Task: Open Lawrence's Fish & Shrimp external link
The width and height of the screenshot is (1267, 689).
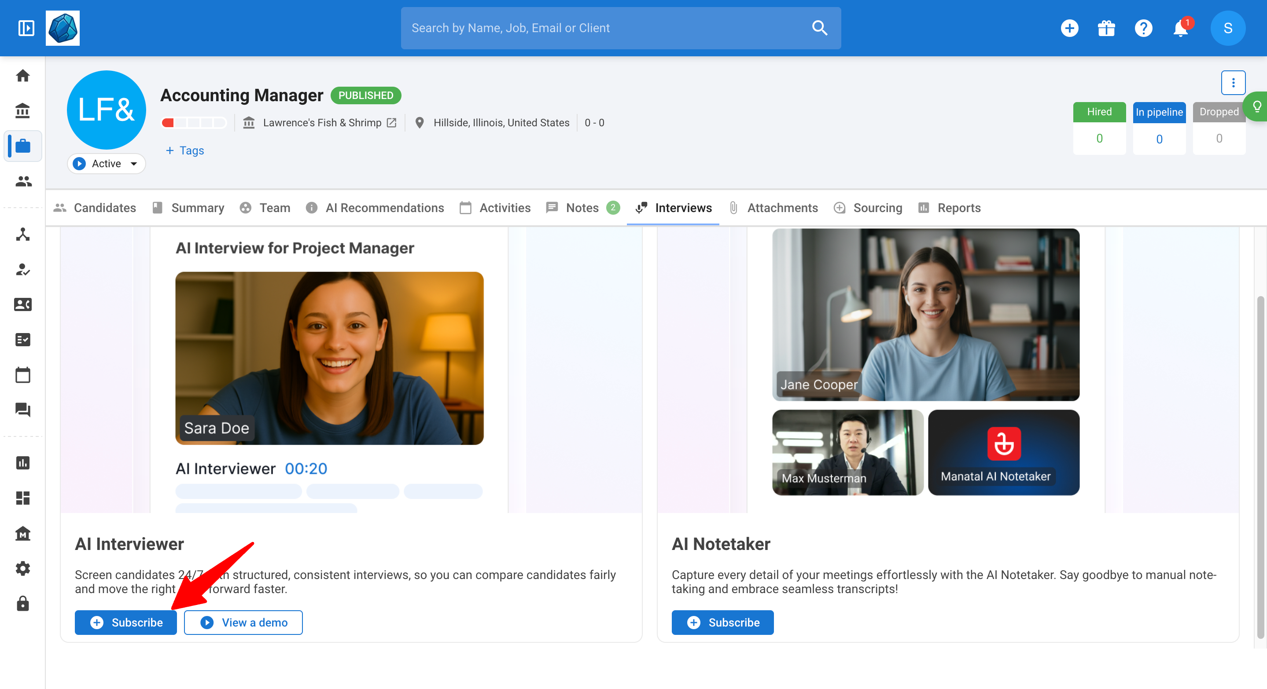Action: (391, 123)
